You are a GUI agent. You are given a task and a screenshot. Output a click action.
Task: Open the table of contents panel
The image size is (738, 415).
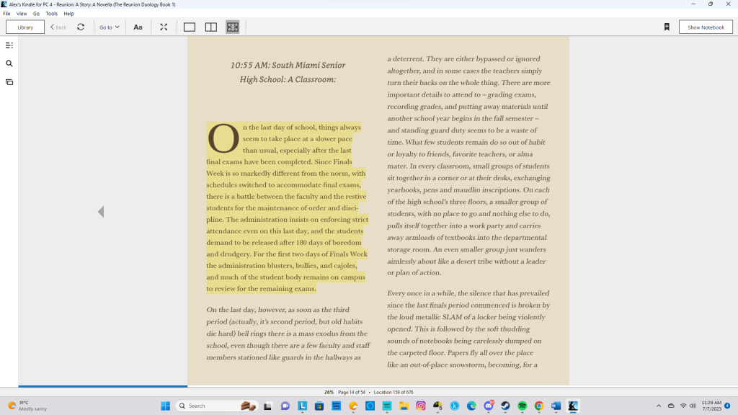click(x=9, y=45)
